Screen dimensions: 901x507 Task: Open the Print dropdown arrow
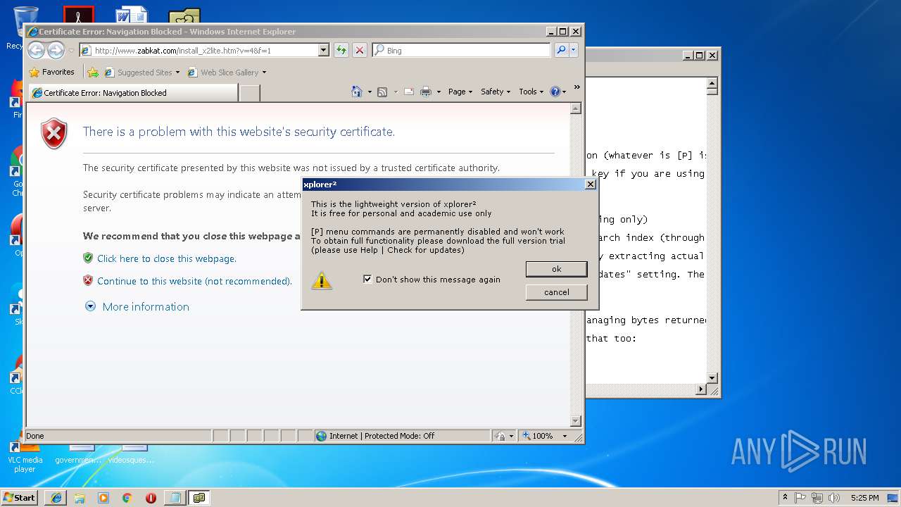(439, 92)
